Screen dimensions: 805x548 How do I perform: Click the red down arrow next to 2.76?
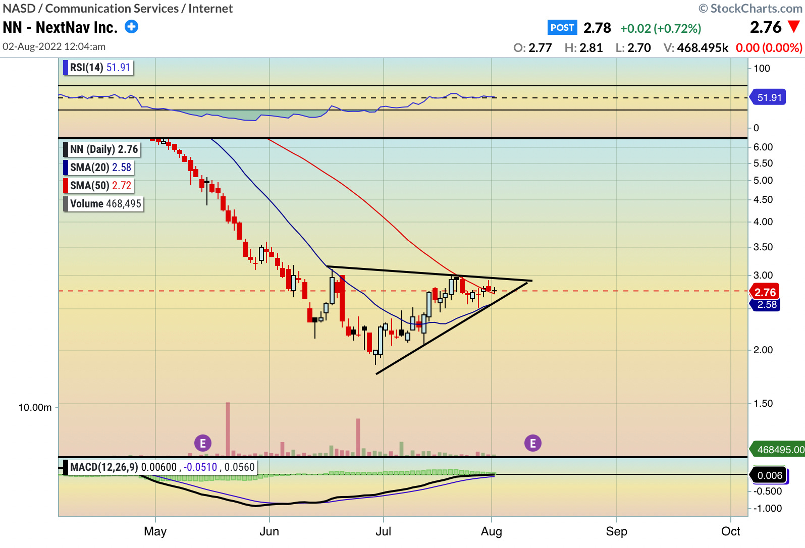(794, 27)
